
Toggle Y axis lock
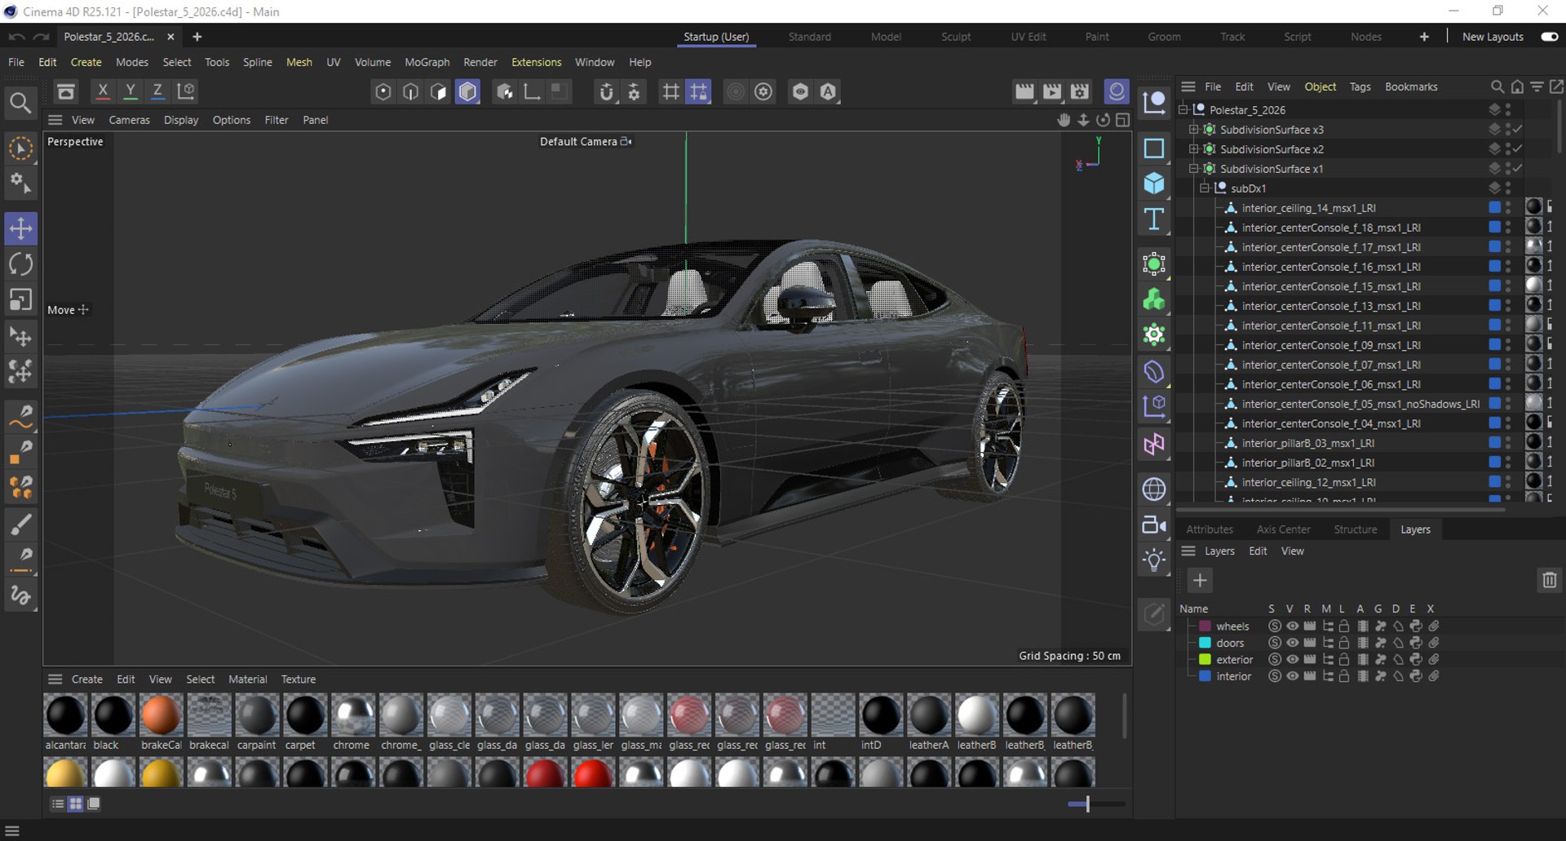tap(130, 91)
